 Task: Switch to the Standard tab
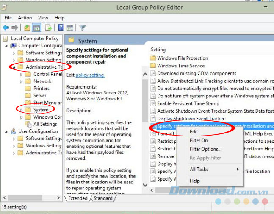coord(103,198)
